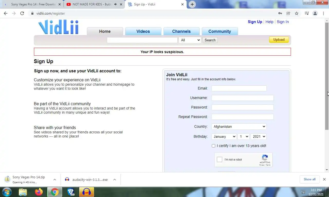
Task: Click the saved passwords key icon
Action: click(280, 13)
